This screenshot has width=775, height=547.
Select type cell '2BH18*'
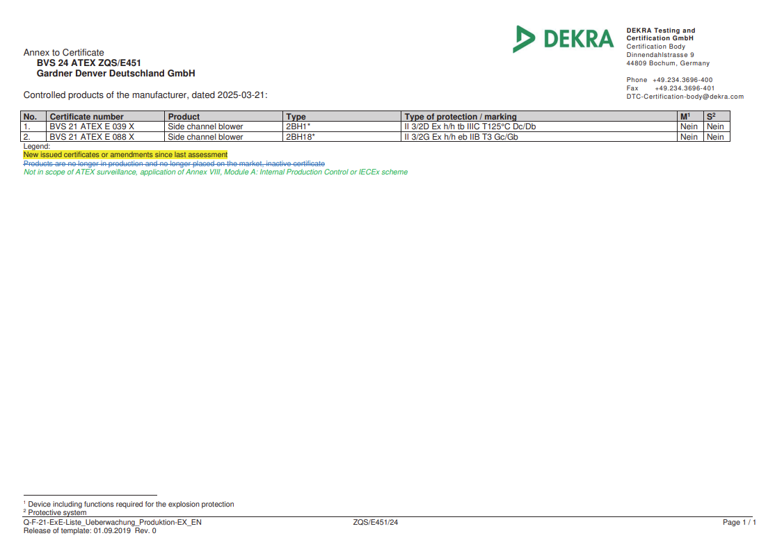pyautogui.click(x=342, y=137)
